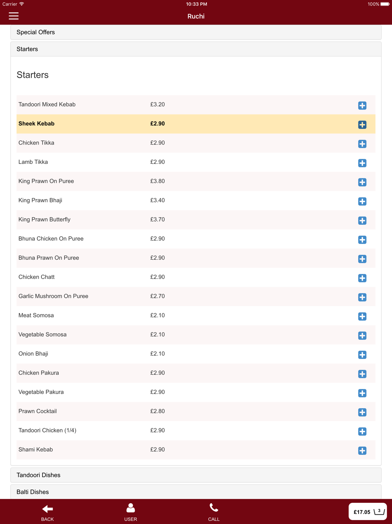Add Onion Bhaji plus icon
Screen dimensions: 392x524
[x=362, y=355]
